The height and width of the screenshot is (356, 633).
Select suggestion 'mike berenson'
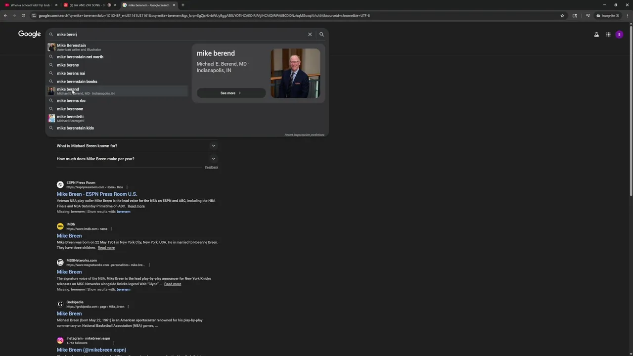pyautogui.click(x=117, y=109)
